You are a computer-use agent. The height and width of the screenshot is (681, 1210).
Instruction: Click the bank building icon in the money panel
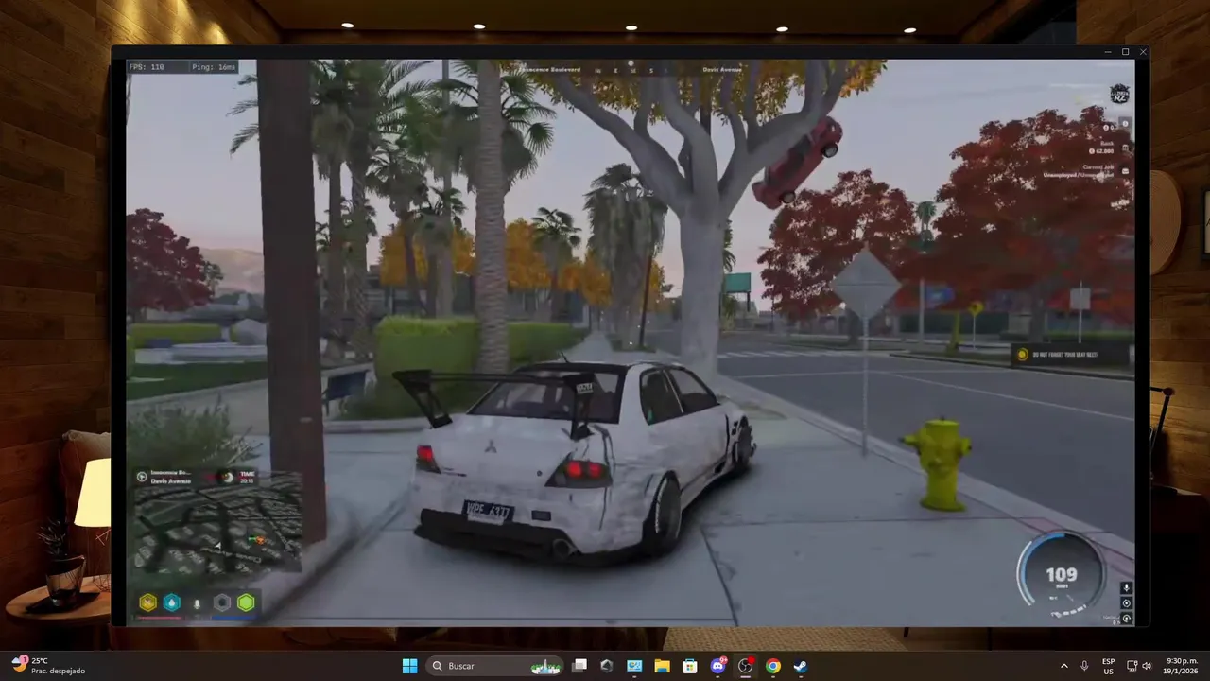pos(1125,148)
